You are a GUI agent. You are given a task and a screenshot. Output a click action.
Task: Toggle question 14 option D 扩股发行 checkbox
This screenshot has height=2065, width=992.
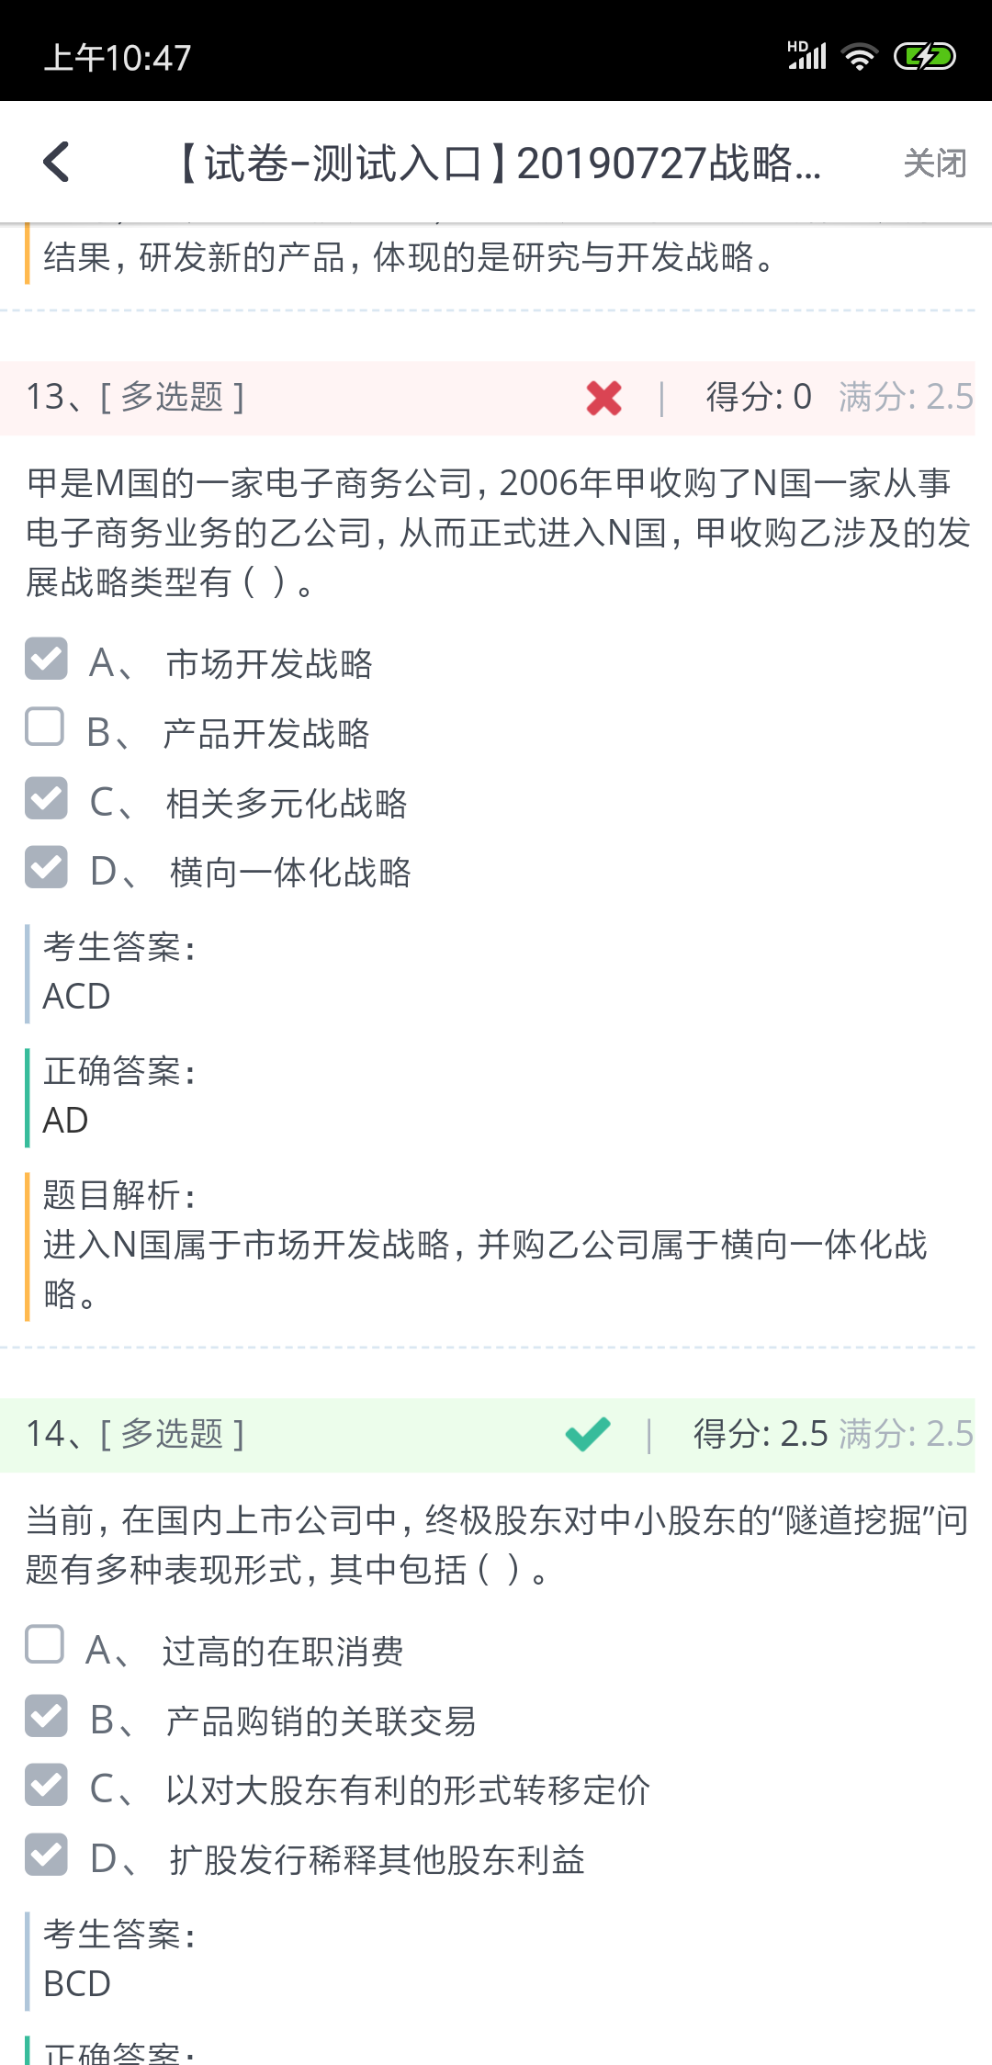pos(46,1854)
